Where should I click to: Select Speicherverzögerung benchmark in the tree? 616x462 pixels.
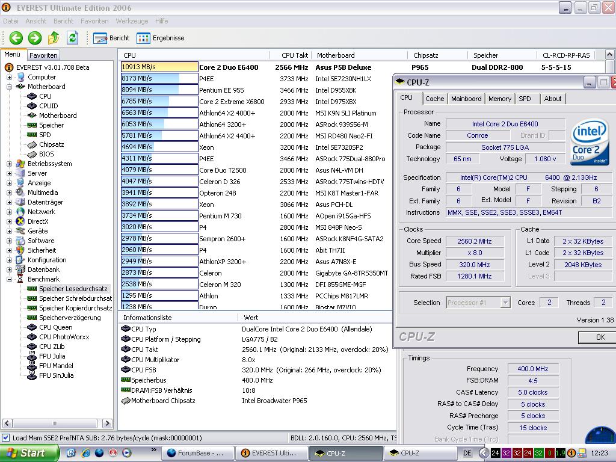pyautogui.click(x=70, y=318)
